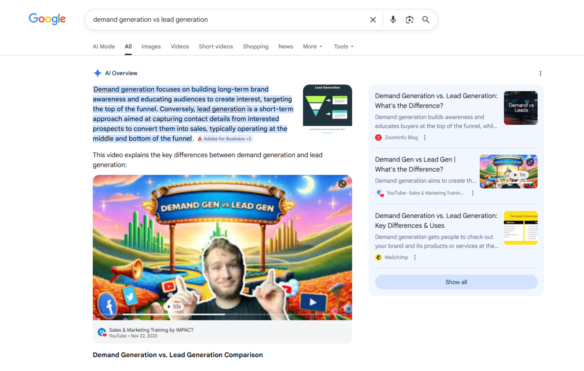The width and height of the screenshot is (584, 371).
Task: Go to Google home via logo
Action: 47,19
